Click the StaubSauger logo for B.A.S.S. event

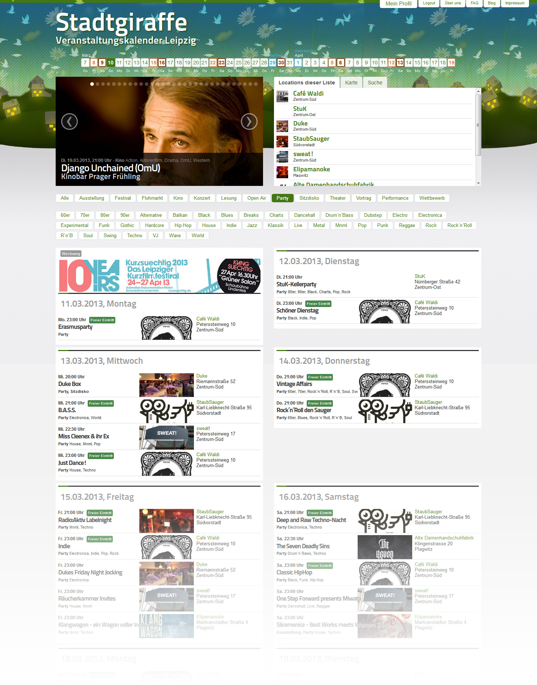166,410
